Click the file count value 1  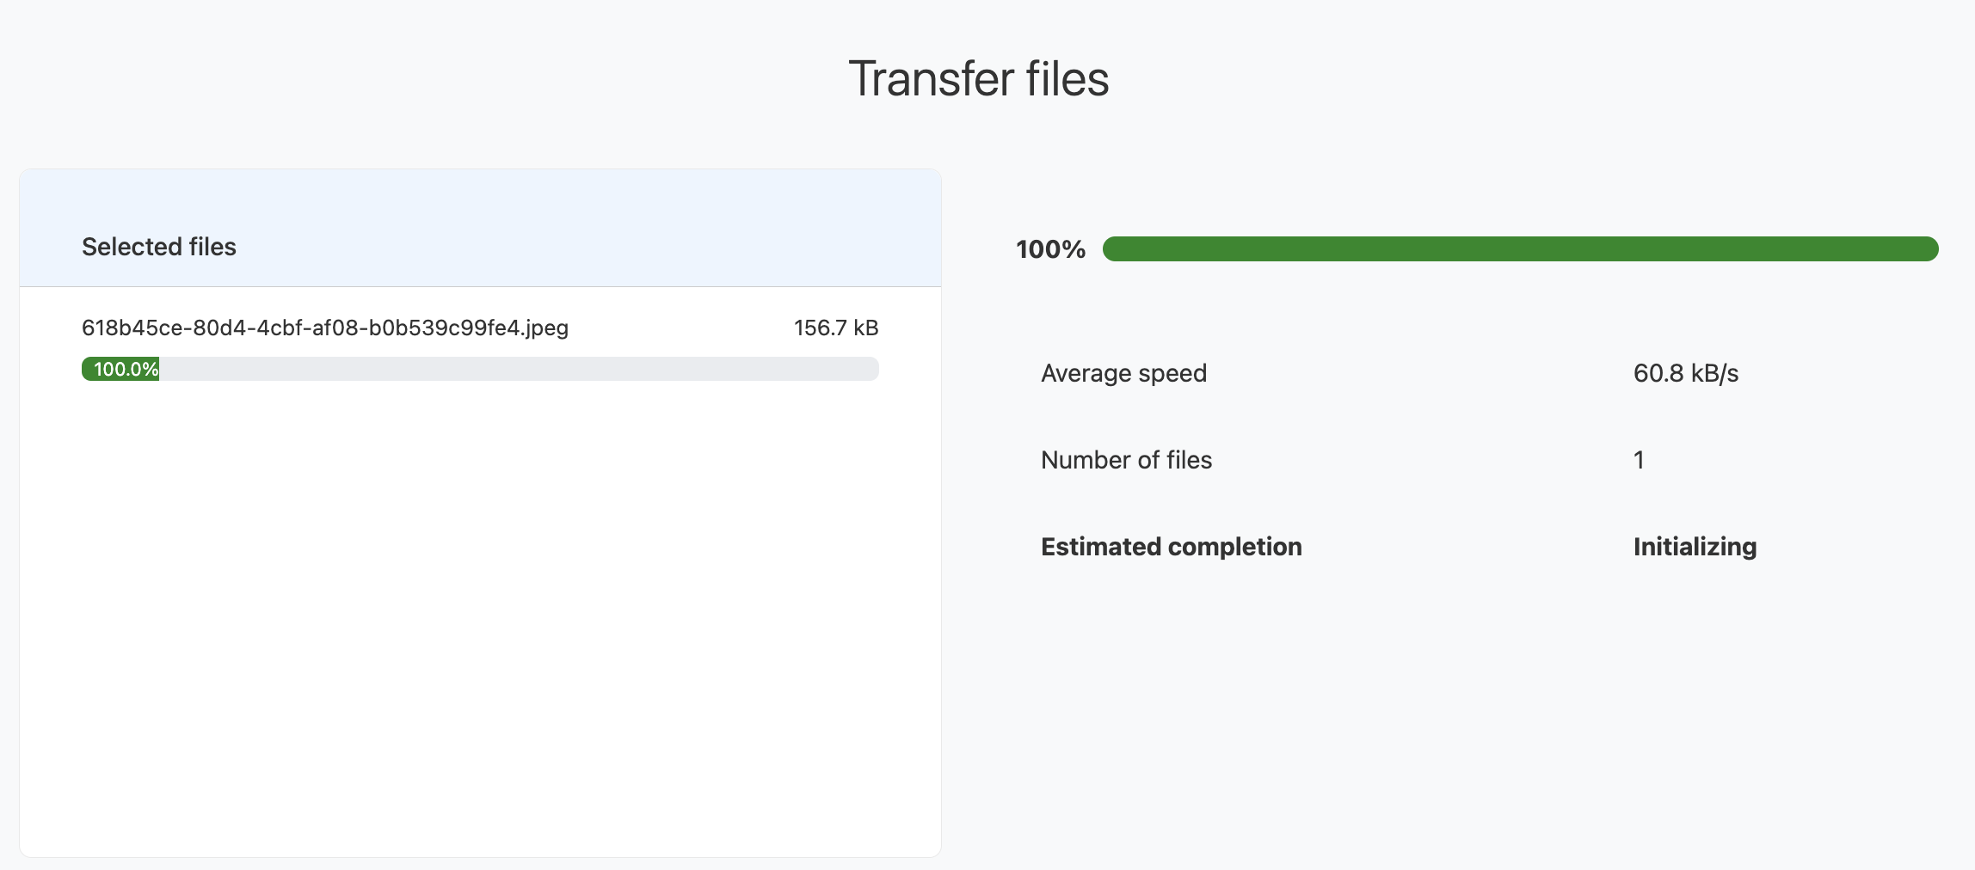coord(1639,460)
